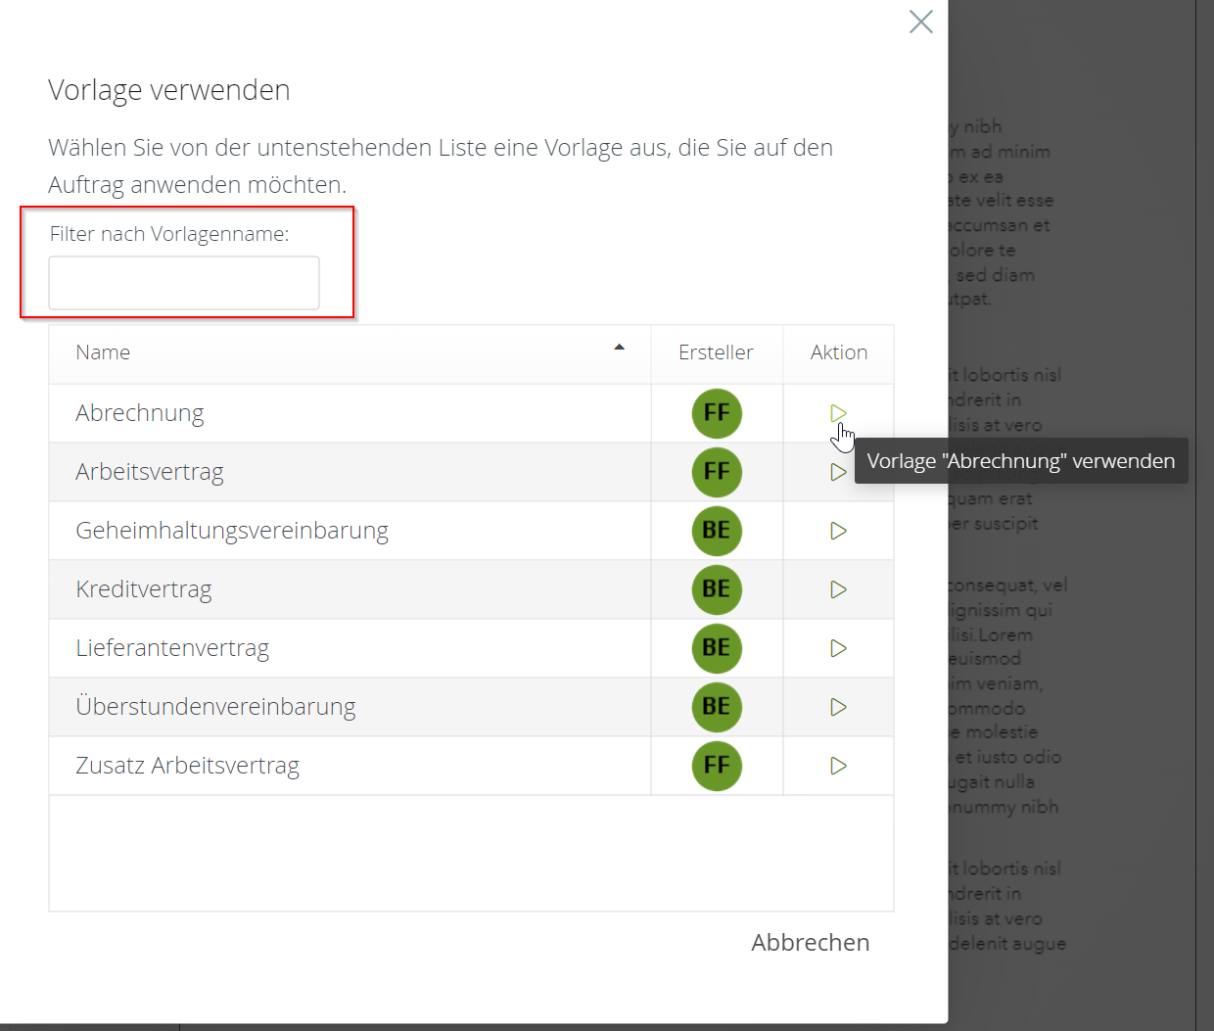Screen dimensions: 1214x1031
Task: Click "Abbrechen" to cancel the dialog
Action: coord(810,942)
